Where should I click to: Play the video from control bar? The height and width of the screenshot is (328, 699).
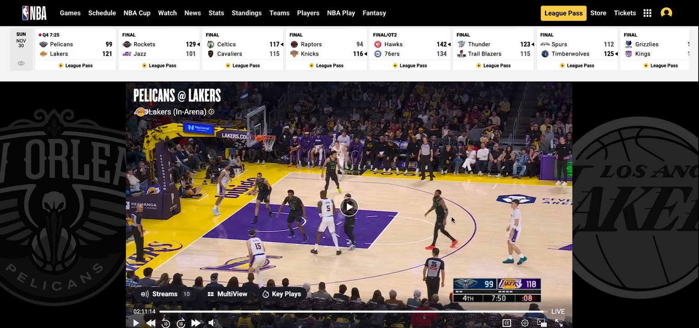pos(136,323)
